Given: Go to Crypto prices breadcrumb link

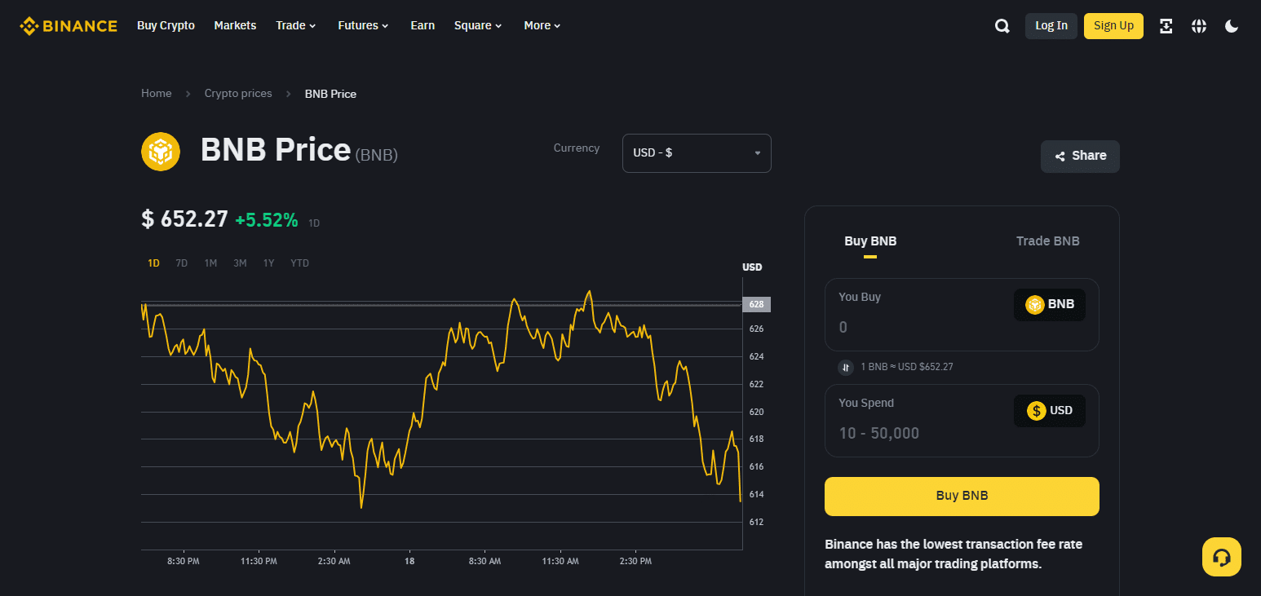Looking at the screenshot, I should click(x=238, y=94).
